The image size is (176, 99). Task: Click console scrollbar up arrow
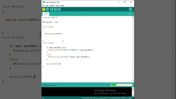tap(133, 88)
